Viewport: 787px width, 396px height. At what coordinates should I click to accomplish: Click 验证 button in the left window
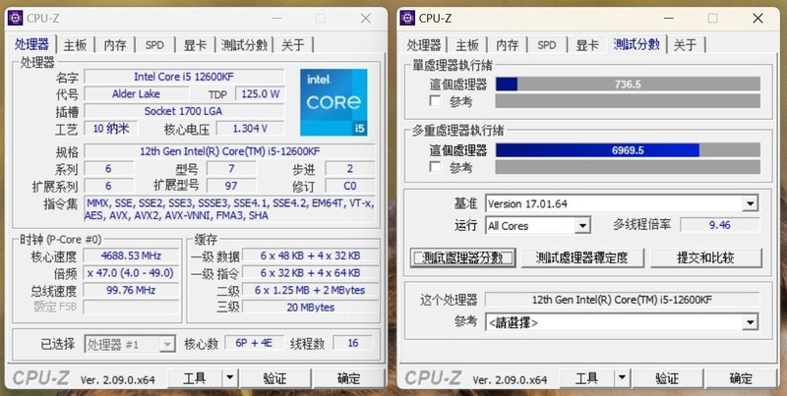(x=274, y=378)
